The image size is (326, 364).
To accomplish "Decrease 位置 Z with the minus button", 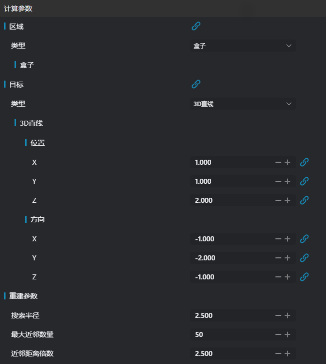I will coord(278,200).
